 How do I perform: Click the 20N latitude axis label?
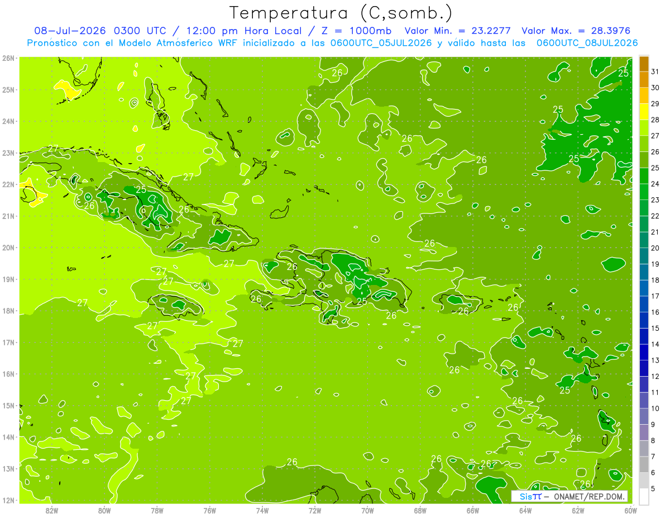point(8,248)
